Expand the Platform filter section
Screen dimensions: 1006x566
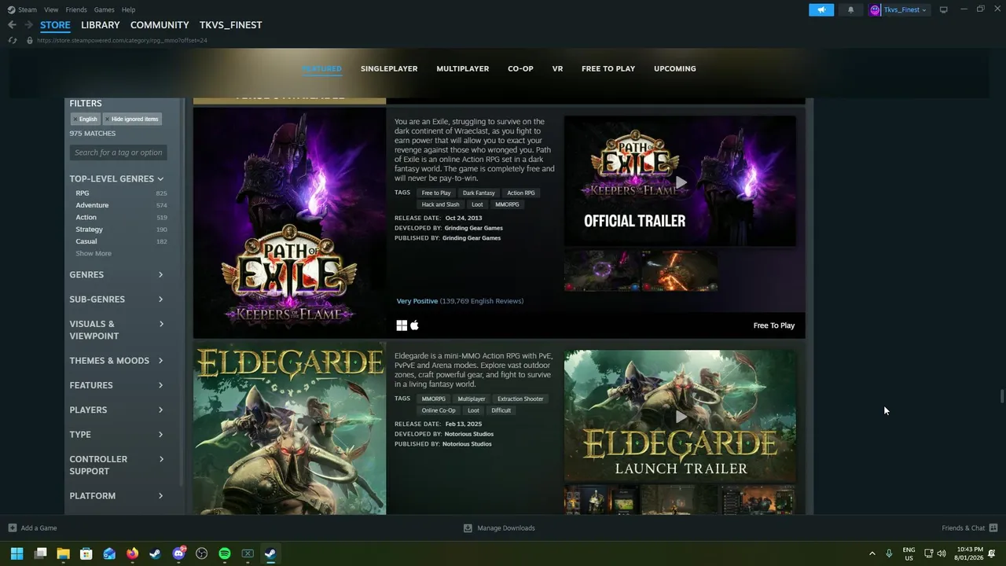[116, 495]
